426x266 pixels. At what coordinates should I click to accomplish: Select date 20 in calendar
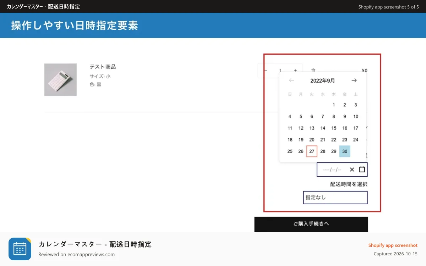[312, 140]
